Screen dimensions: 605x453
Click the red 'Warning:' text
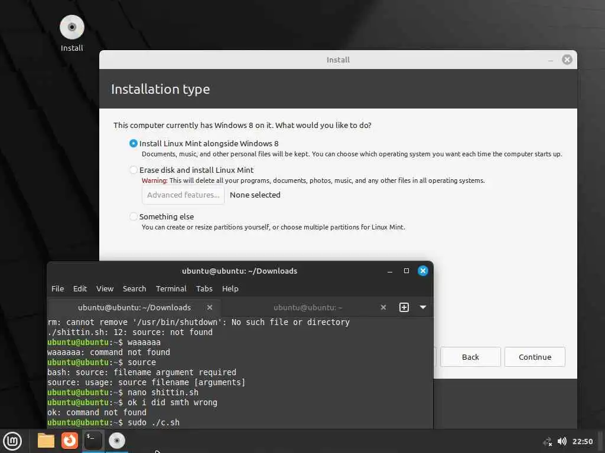(154, 180)
